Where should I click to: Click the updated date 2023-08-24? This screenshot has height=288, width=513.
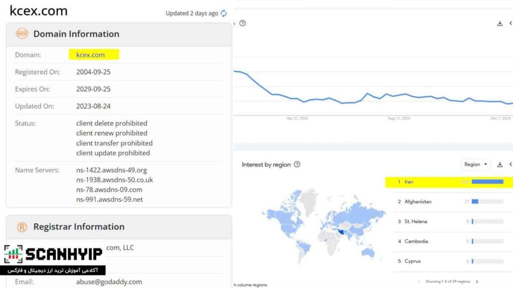coord(93,106)
